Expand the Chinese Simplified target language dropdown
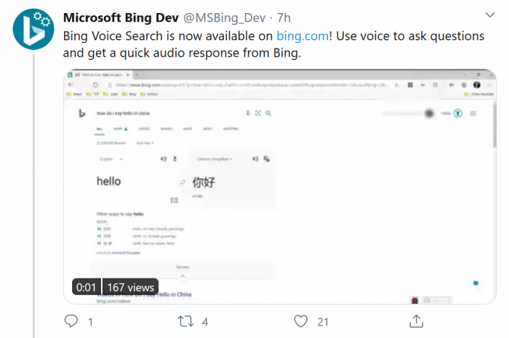Image resolution: width=509 pixels, height=338 pixels. (215, 158)
